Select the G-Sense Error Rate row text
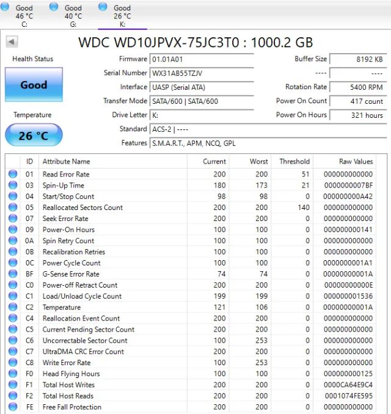This screenshot has width=391, height=414. pyautogui.click(x=71, y=274)
